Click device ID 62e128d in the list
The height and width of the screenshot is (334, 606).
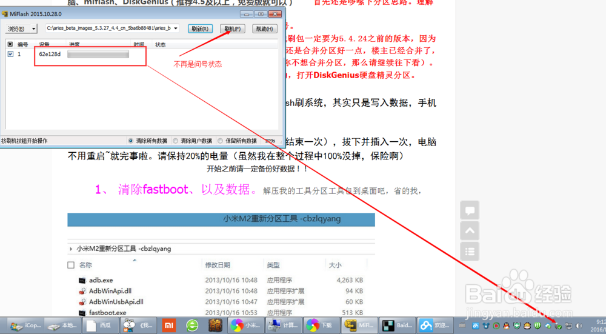50,54
